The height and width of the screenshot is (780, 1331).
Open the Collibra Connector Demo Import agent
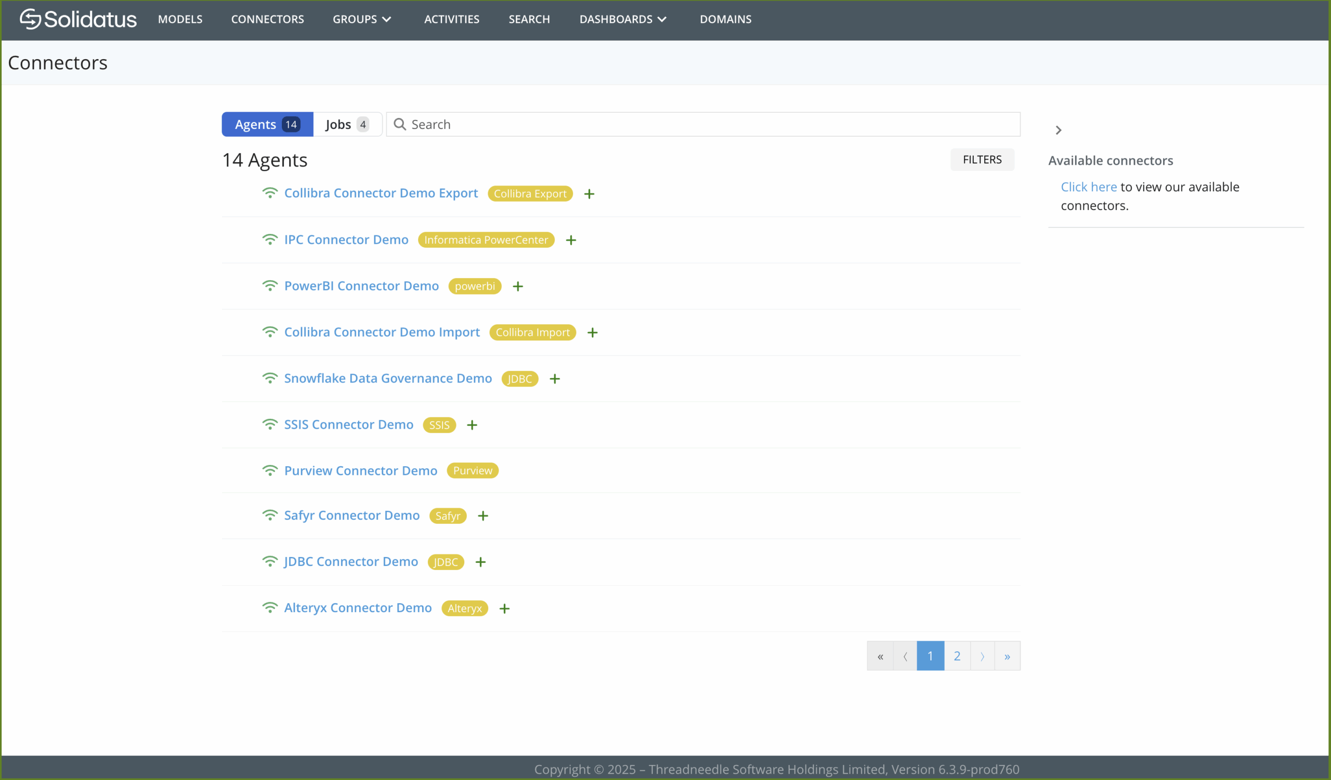coord(382,332)
